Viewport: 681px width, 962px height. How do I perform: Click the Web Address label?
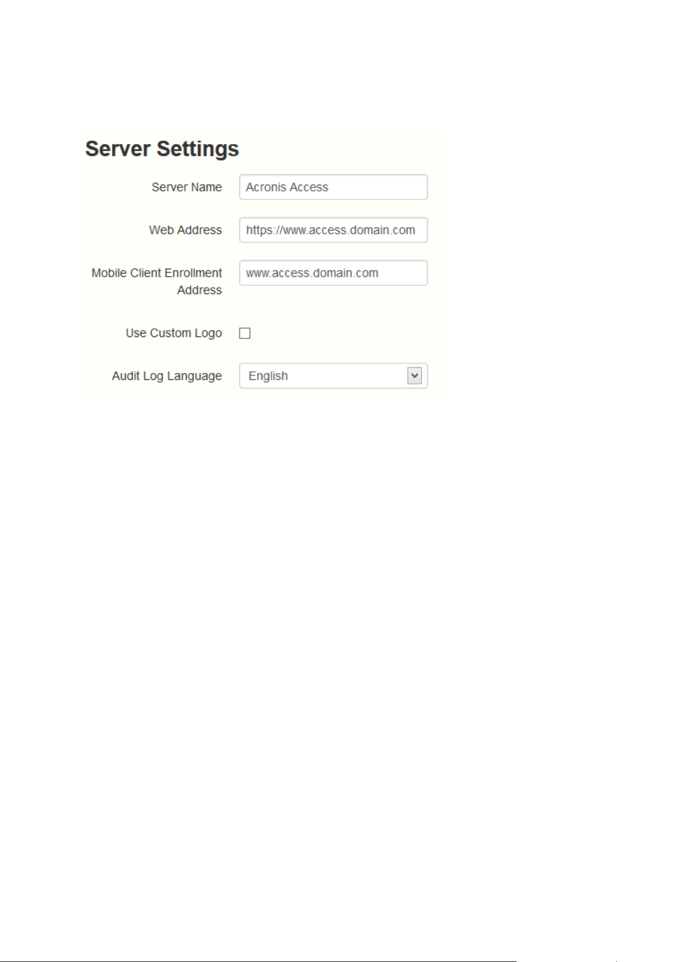click(186, 230)
